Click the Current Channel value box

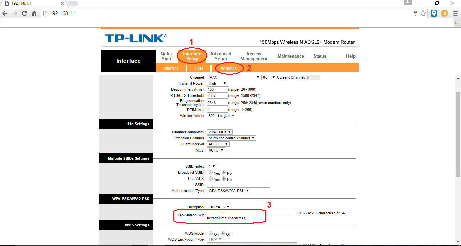[x=313, y=77]
